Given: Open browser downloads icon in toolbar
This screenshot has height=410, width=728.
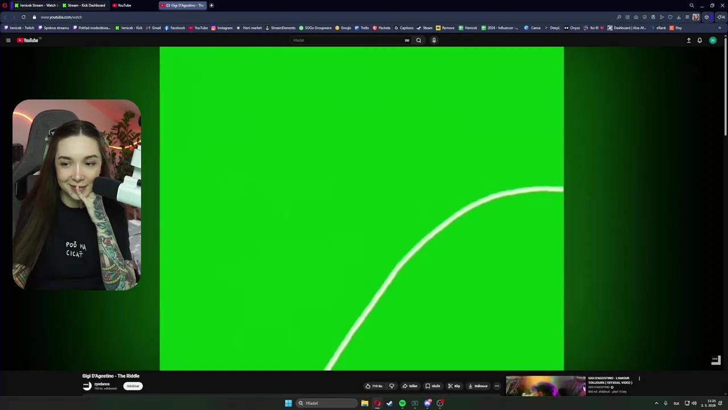Looking at the screenshot, I should coord(679,17).
